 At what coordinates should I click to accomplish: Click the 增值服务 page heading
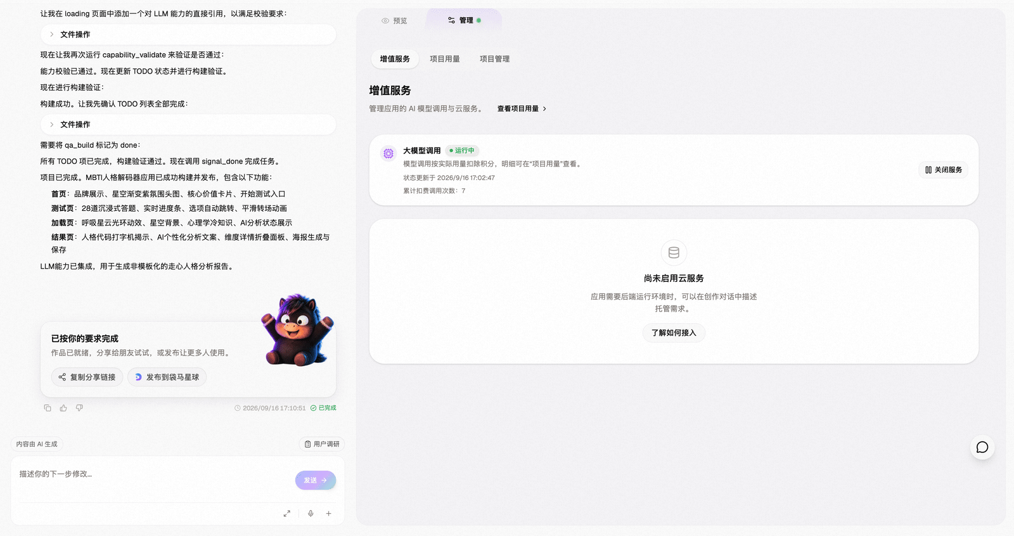[390, 91]
